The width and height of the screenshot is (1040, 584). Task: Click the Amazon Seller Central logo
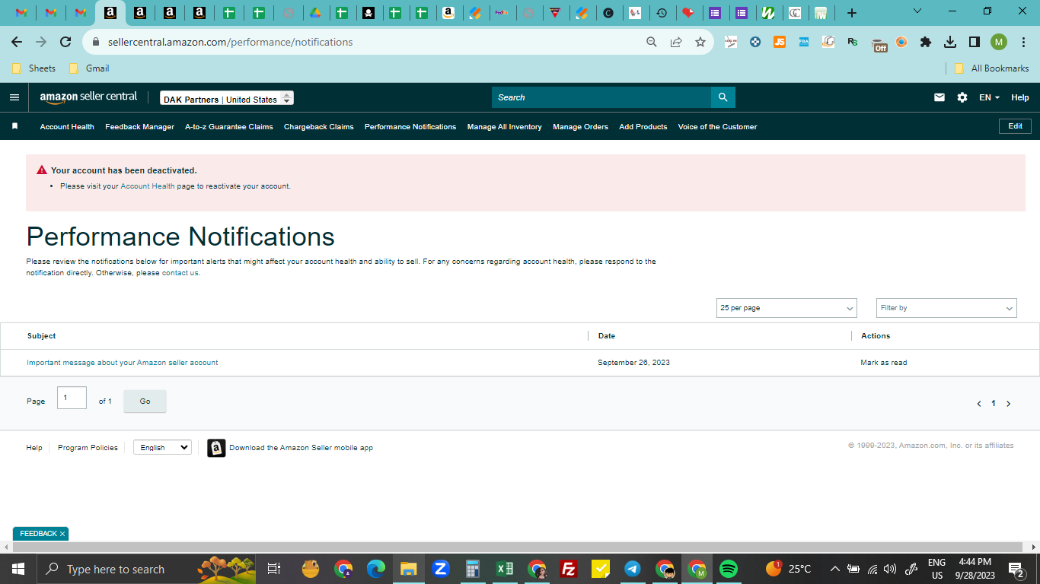(x=89, y=97)
